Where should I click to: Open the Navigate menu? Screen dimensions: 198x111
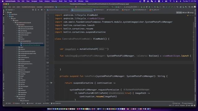pyautogui.click(x=34, y=1)
